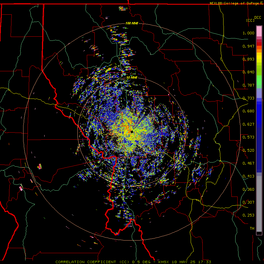Click the KMSX 10 MAY 25 17:33 timestamp
The height and width of the screenshot is (264, 264).
[x=185, y=262]
